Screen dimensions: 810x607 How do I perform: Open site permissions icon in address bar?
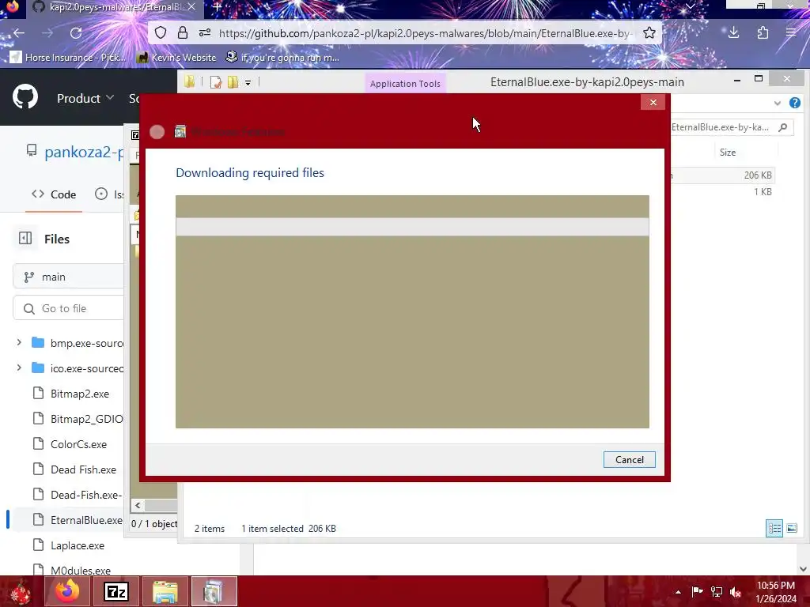point(205,33)
